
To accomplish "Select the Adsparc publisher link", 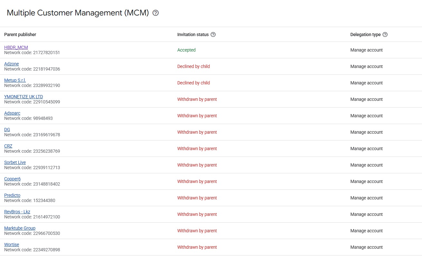I will pyautogui.click(x=12, y=113).
